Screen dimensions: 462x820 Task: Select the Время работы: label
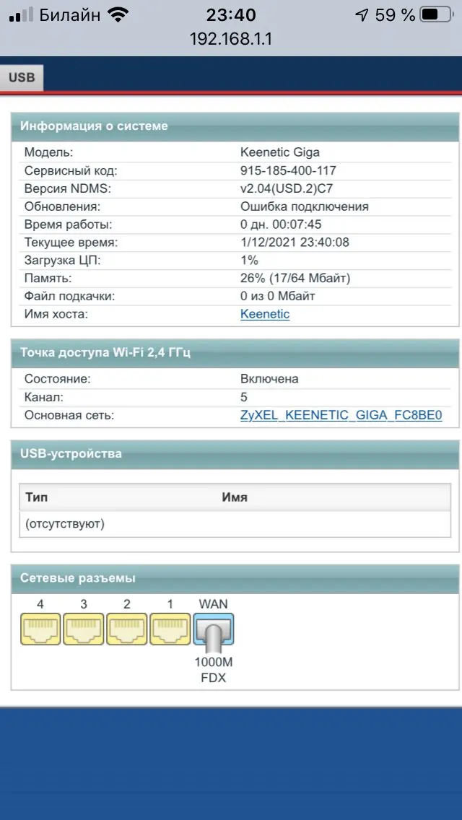(68, 224)
